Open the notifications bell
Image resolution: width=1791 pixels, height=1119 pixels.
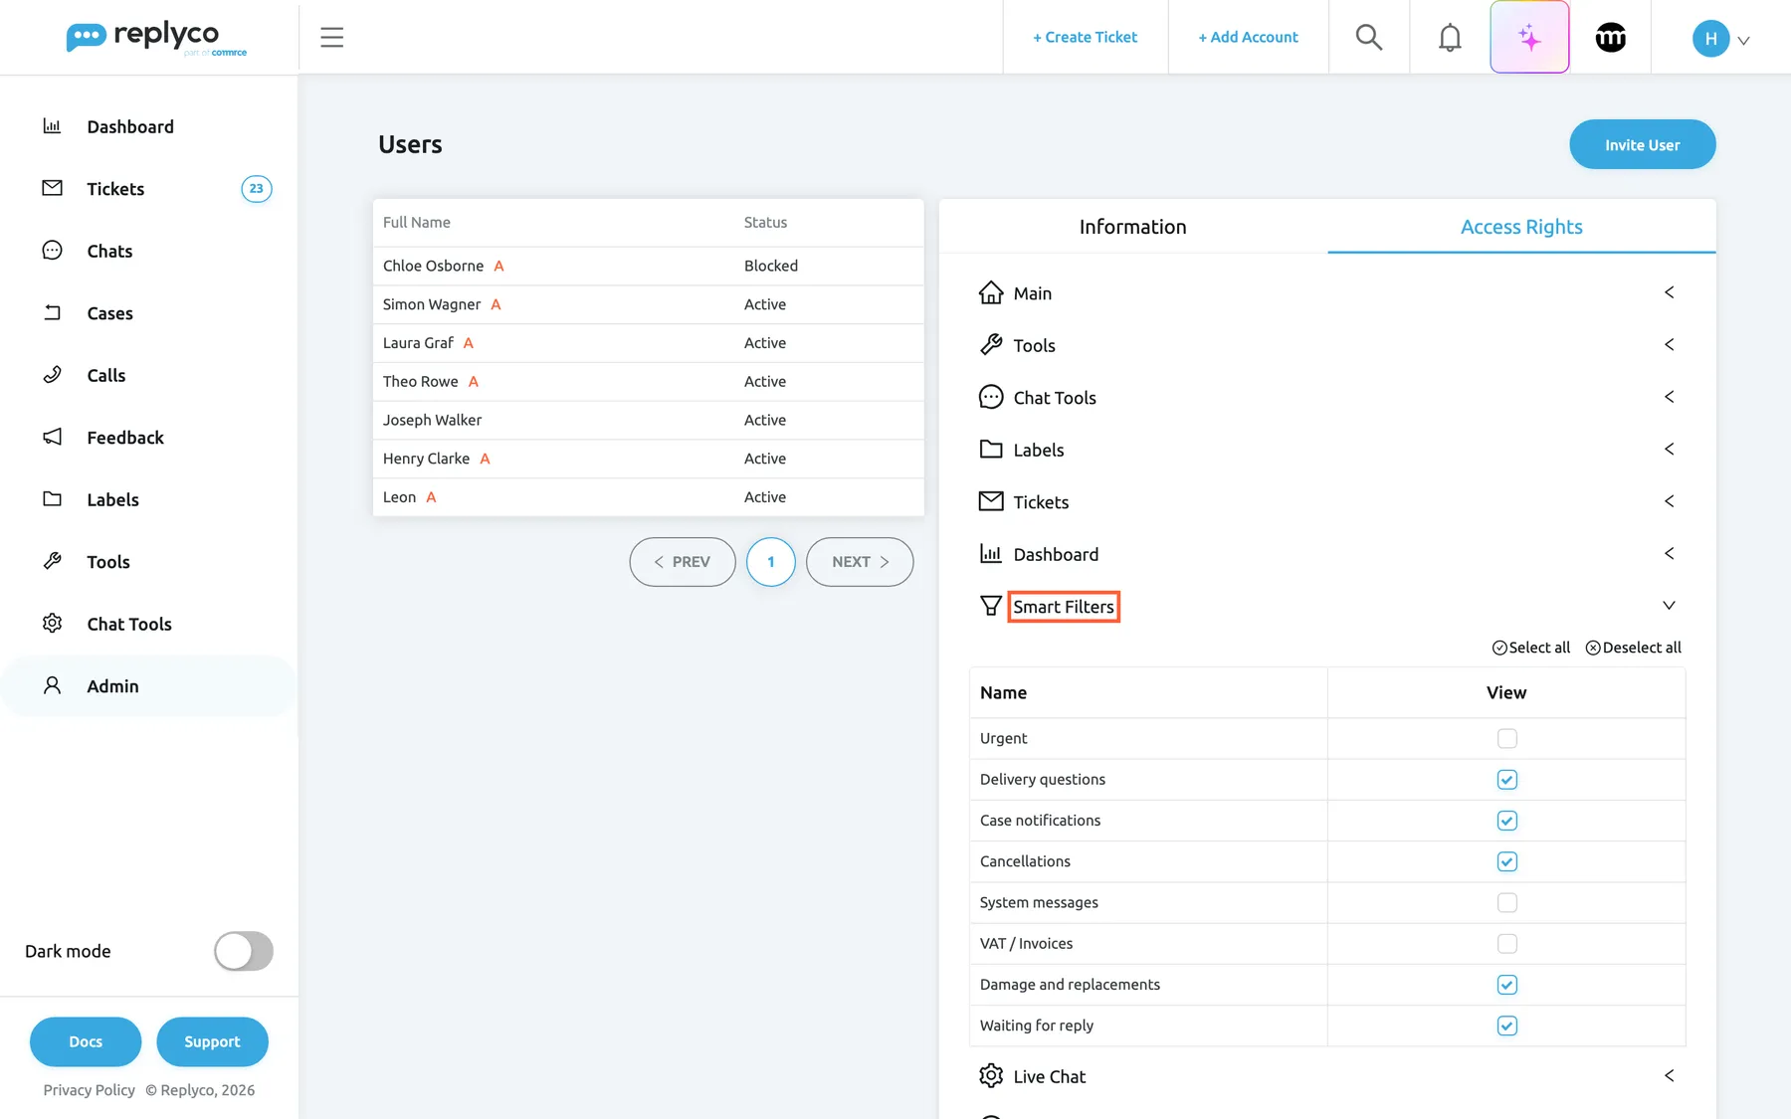[x=1450, y=37]
